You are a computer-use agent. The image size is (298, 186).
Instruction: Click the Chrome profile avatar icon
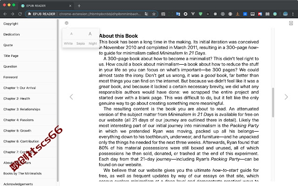point(285,14)
